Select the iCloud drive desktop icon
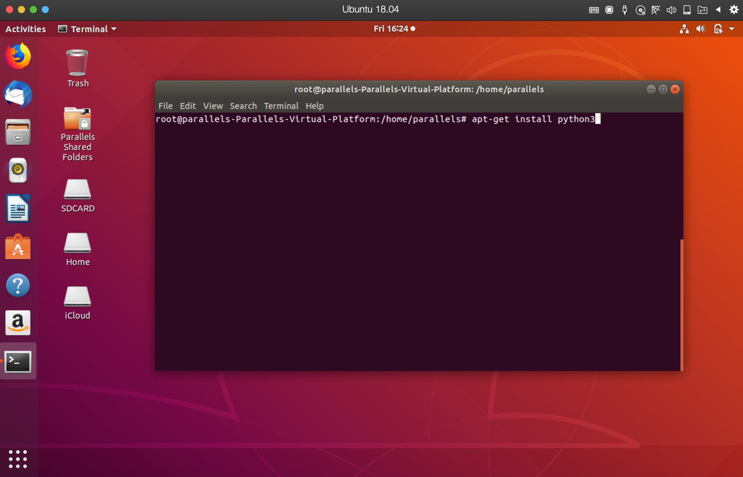This screenshot has width=743, height=477. 77,303
